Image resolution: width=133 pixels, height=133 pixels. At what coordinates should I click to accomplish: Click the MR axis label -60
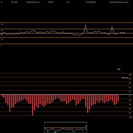point(130,109)
